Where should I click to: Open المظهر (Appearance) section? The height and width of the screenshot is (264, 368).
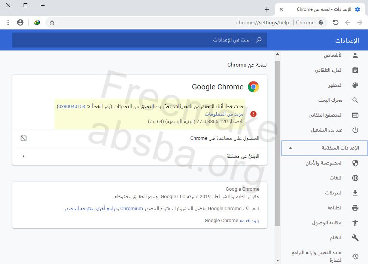(335, 85)
